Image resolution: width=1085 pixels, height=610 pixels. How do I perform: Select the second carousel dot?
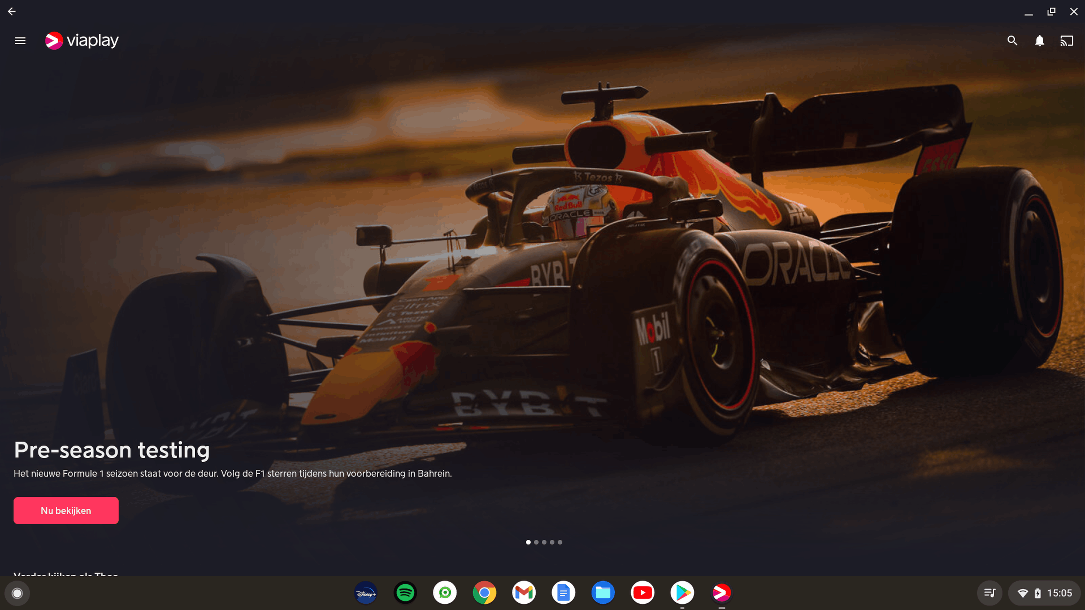click(536, 542)
